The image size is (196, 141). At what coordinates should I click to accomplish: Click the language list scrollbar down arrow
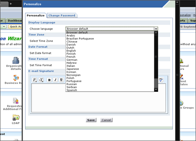tap(156, 90)
